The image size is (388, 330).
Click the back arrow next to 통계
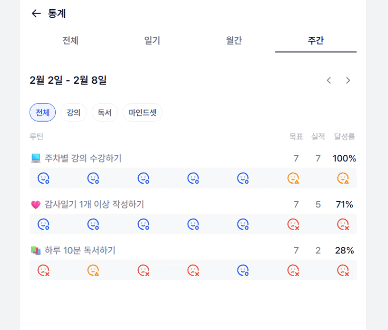[x=35, y=14]
